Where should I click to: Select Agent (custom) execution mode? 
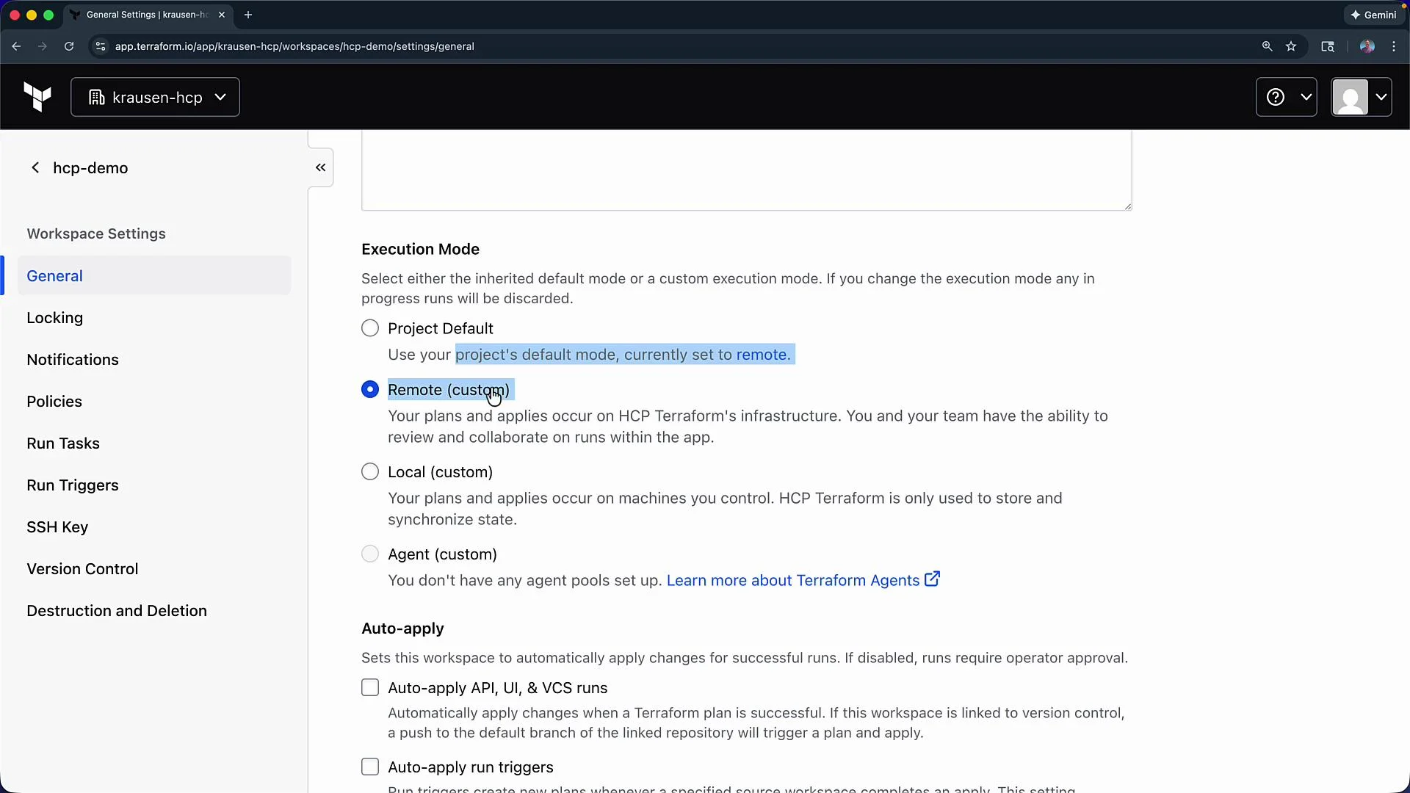(370, 554)
